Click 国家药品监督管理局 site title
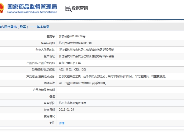Screen dimensions: 184x133 [x=32, y=7]
